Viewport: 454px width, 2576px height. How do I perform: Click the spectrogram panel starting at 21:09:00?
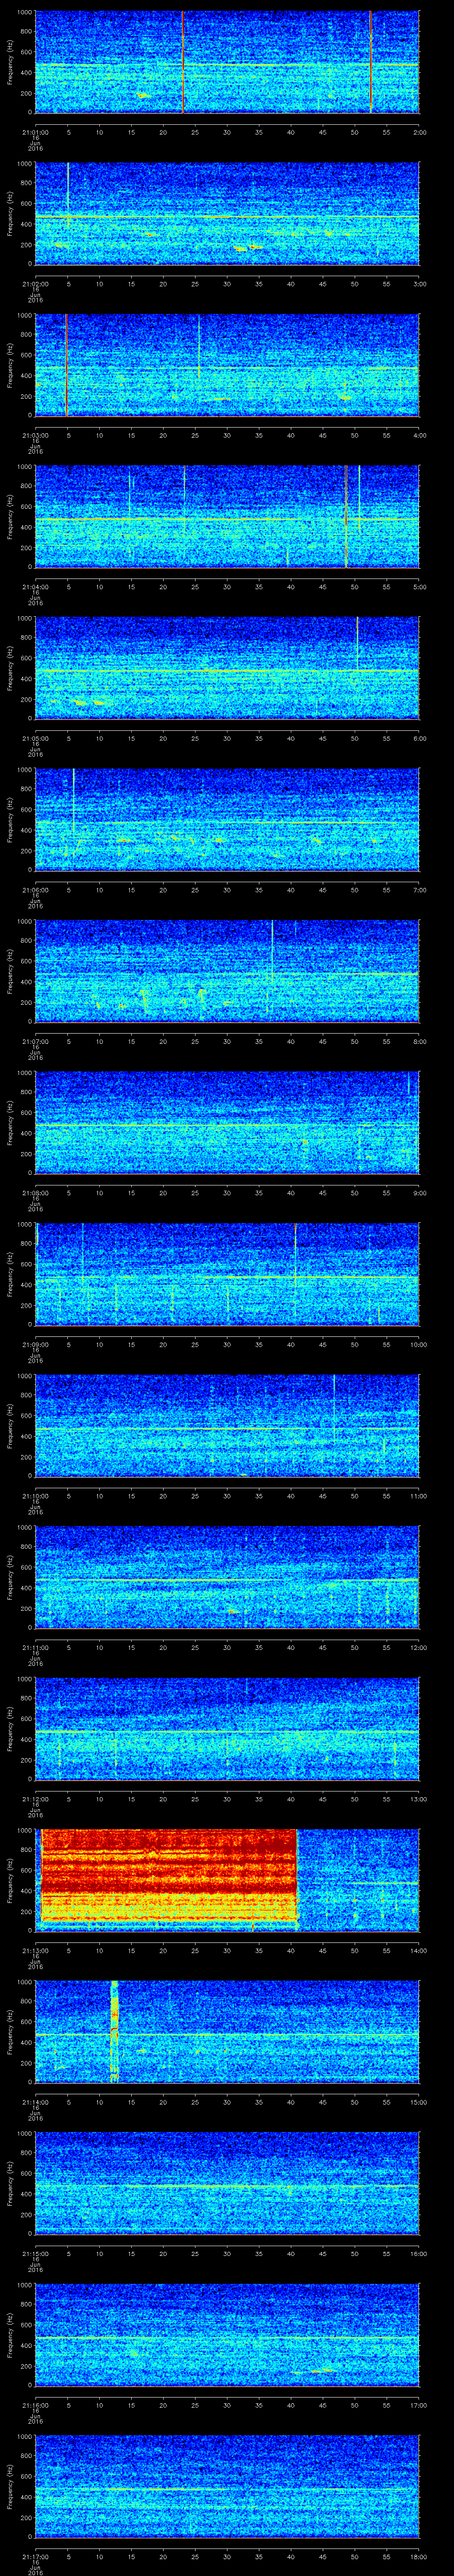pyautogui.click(x=227, y=1274)
